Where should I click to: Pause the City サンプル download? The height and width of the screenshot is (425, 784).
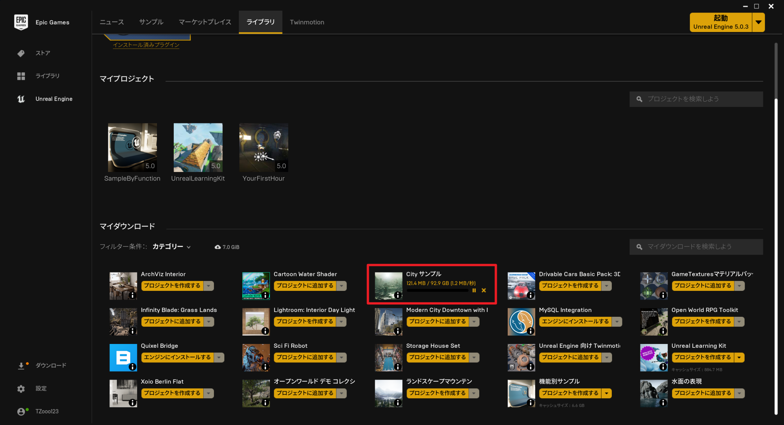click(x=474, y=290)
